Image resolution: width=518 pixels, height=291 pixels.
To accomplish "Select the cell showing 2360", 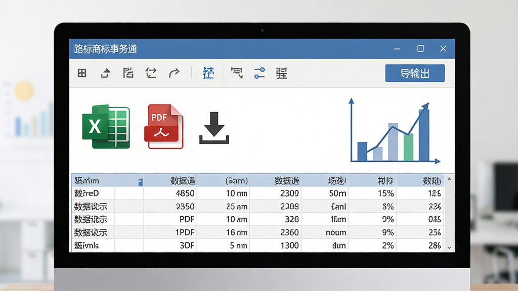I will (x=276, y=232).
